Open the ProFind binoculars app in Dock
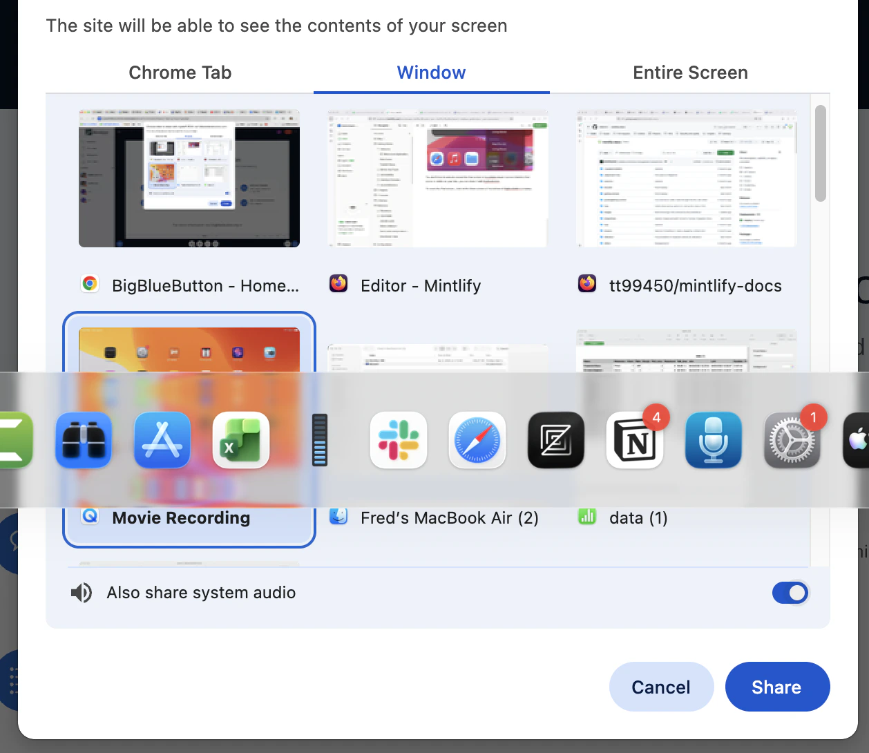Viewport: 869px width, 753px height. [84, 440]
